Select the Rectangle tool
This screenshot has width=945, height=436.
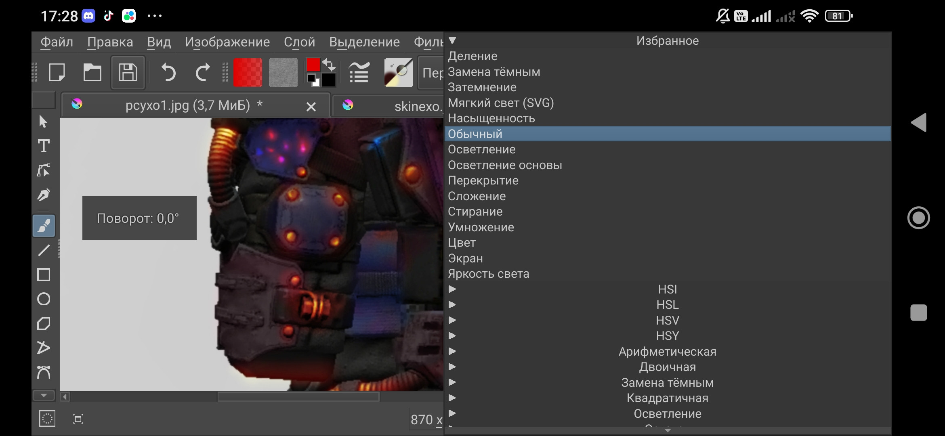point(44,275)
